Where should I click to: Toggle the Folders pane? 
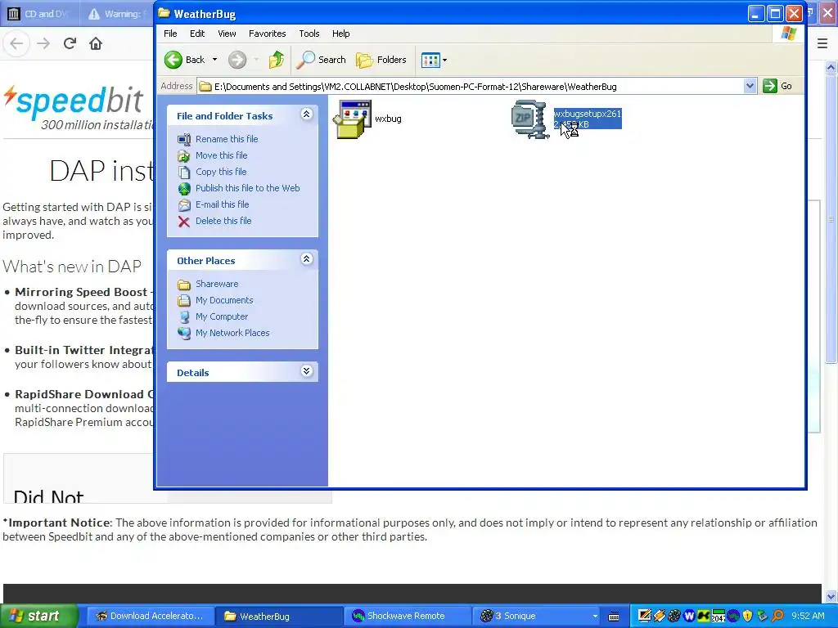pos(381,60)
